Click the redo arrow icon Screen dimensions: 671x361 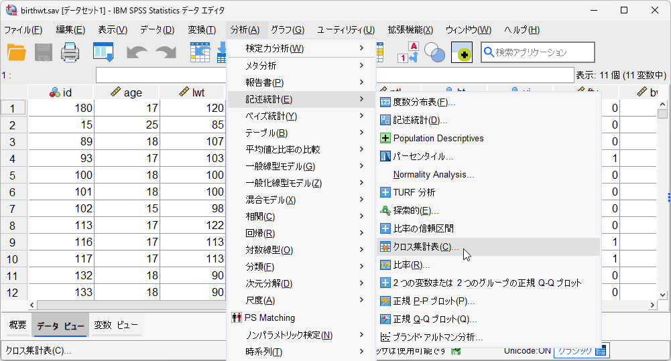click(x=166, y=53)
